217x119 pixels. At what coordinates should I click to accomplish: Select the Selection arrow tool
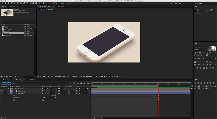pos(3,3)
